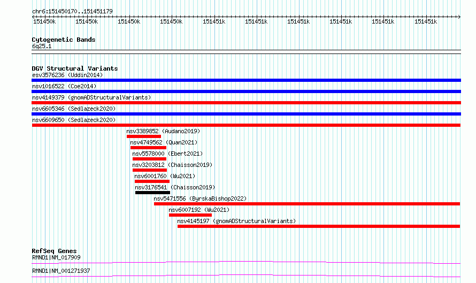Open nsv4149379 (gnomADStructuralVariants) label
The width and height of the screenshot is (476, 283).
coord(91,97)
